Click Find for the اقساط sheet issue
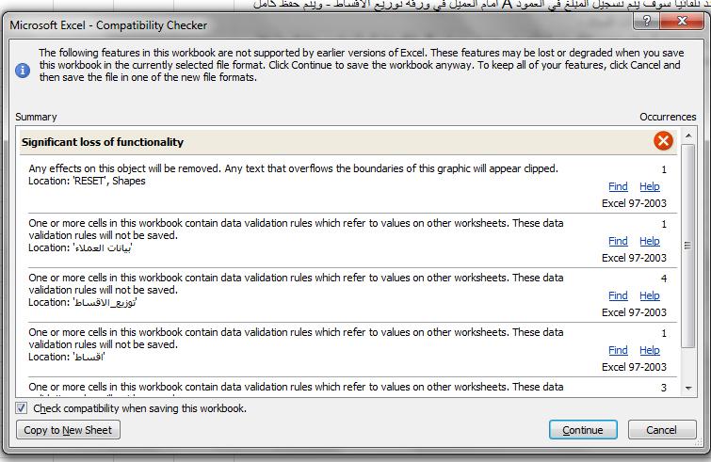Screen dimensions: 711x462 pyautogui.click(x=618, y=350)
